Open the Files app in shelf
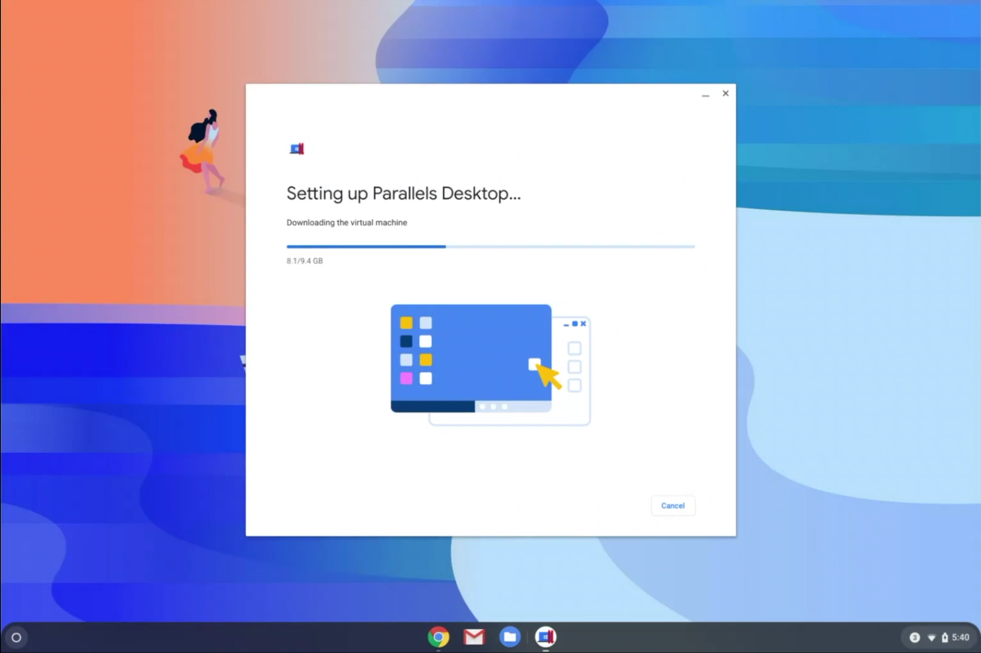The width and height of the screenshot is (981, 653). [x=510, y=637]
